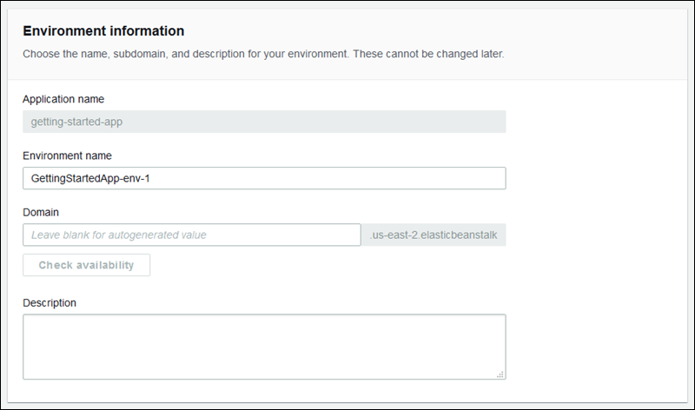Click the 'Leave blank for autogenerated value' placeholder
Image resolution: width=695 pixels, height=410 pixels.
[x=119, y=235]
